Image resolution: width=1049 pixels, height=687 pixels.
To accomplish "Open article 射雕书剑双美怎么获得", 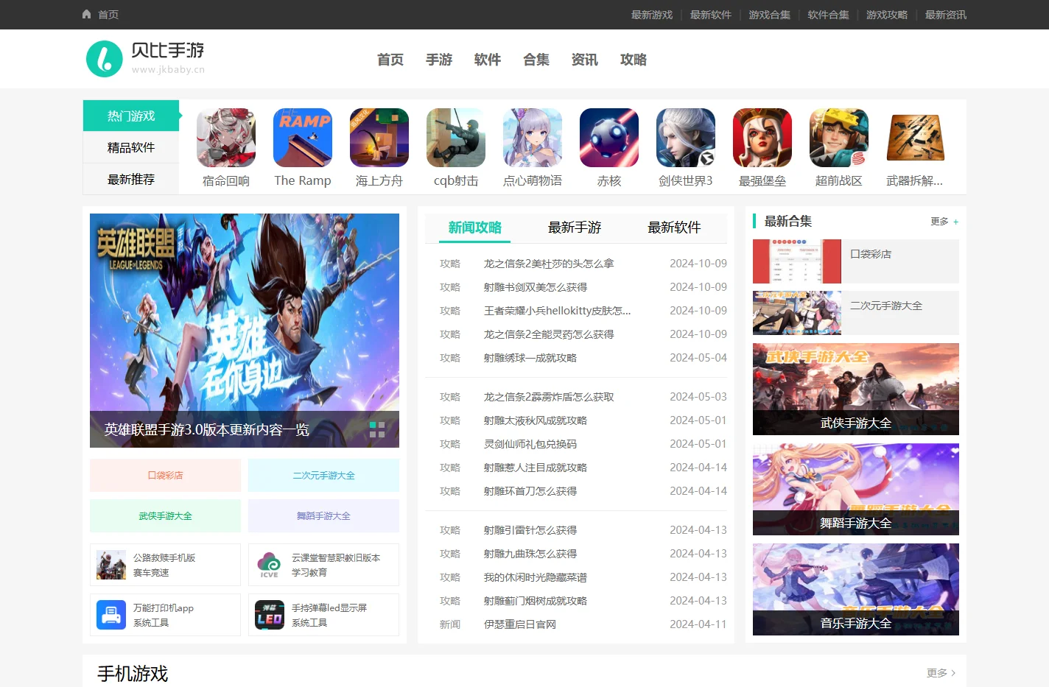I will pos(536,287).
